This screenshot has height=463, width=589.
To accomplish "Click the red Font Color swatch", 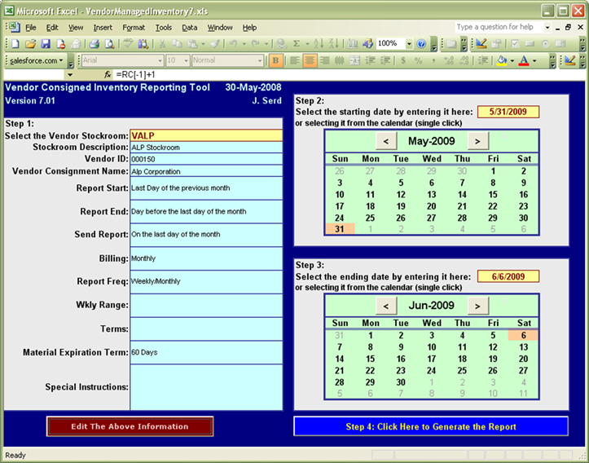I will coord(524,60).
